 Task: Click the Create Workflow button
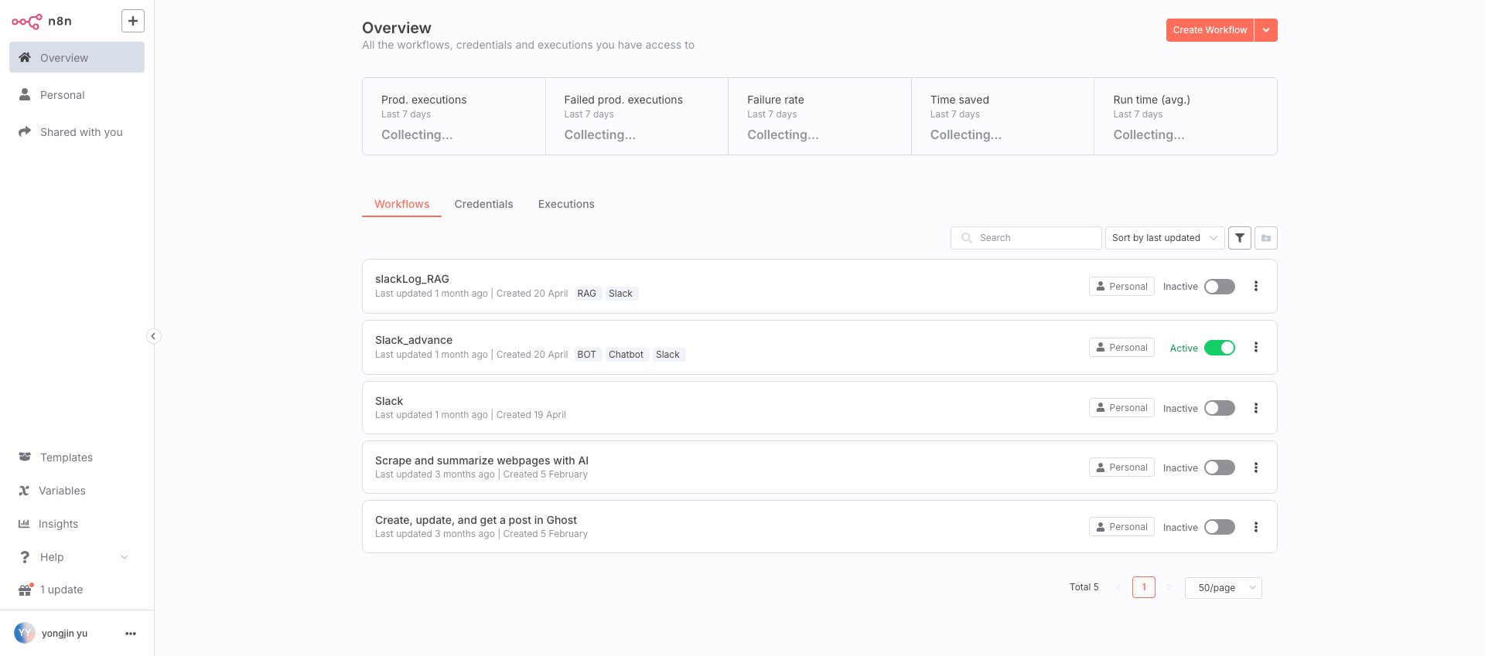(x=1210, y=30)
